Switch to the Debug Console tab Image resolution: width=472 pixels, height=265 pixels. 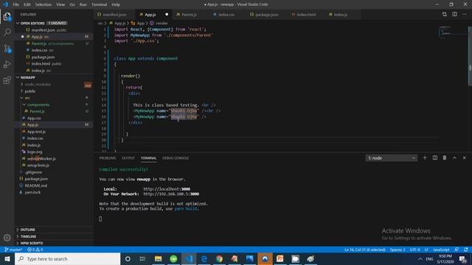176,158
